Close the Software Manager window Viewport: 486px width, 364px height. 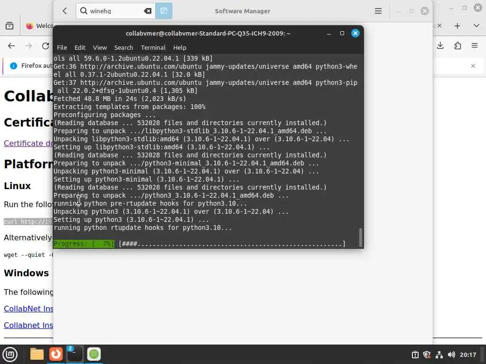click(x=425, y=11)
